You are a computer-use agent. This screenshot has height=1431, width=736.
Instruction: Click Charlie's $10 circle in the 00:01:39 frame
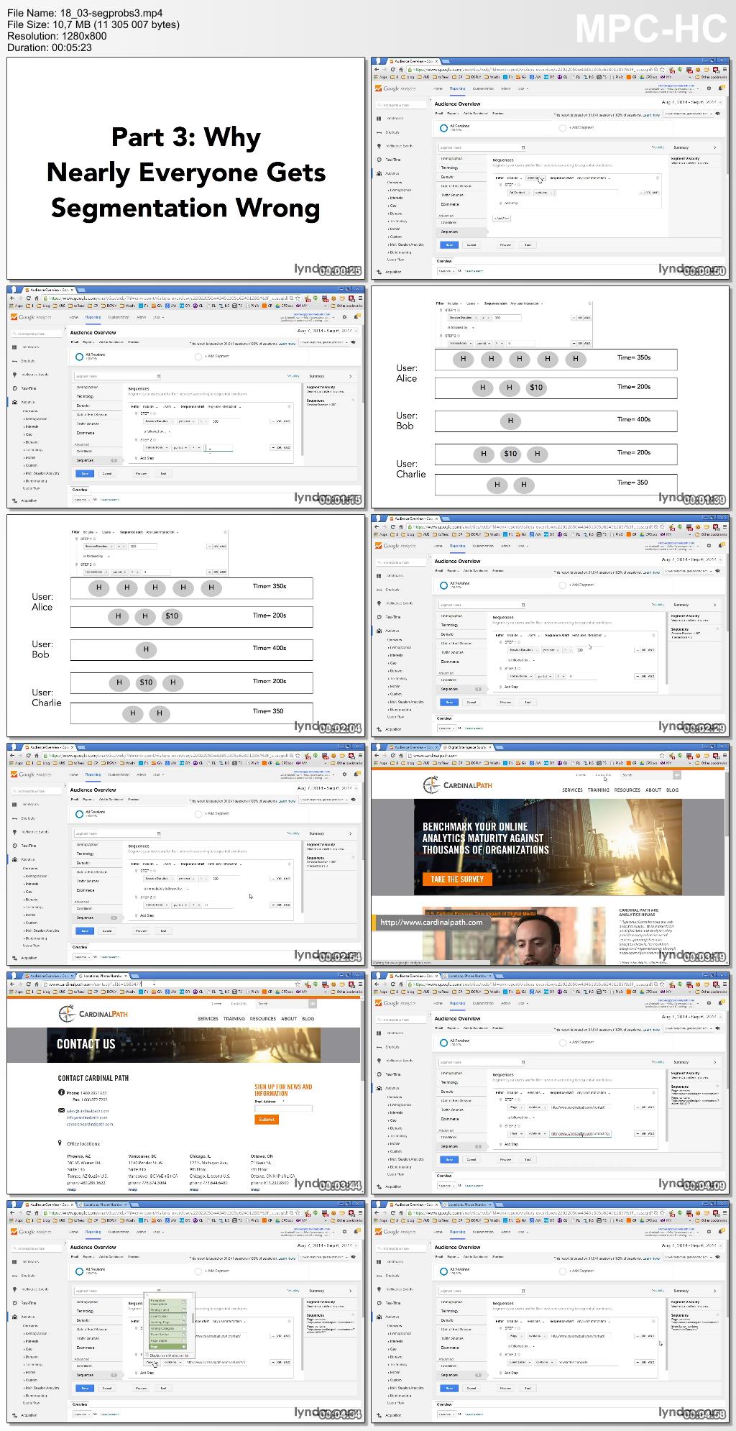(510, 453)
